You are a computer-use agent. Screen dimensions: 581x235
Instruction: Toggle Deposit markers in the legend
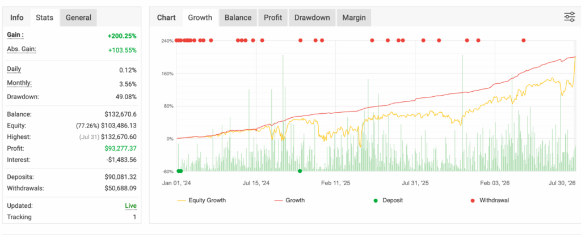[x=388, y=200]
